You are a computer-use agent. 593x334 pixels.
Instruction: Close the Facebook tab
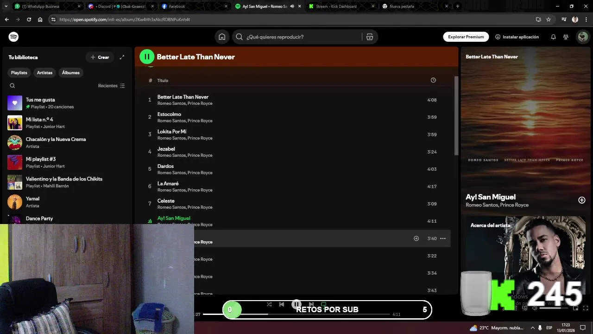[226, 6]
